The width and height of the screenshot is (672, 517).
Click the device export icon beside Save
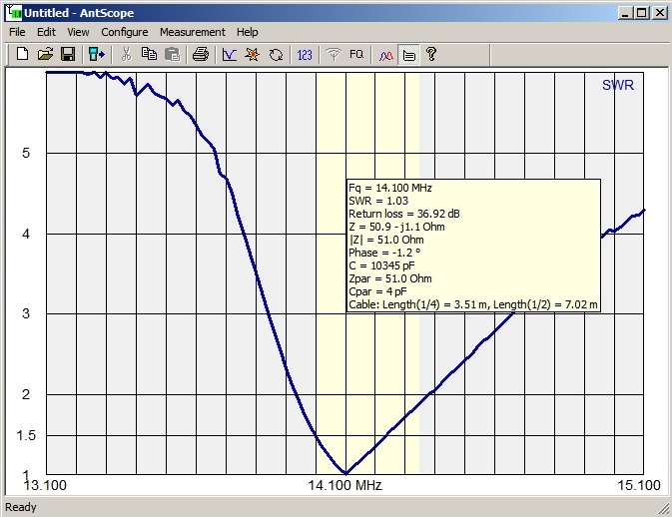(96, 55)
